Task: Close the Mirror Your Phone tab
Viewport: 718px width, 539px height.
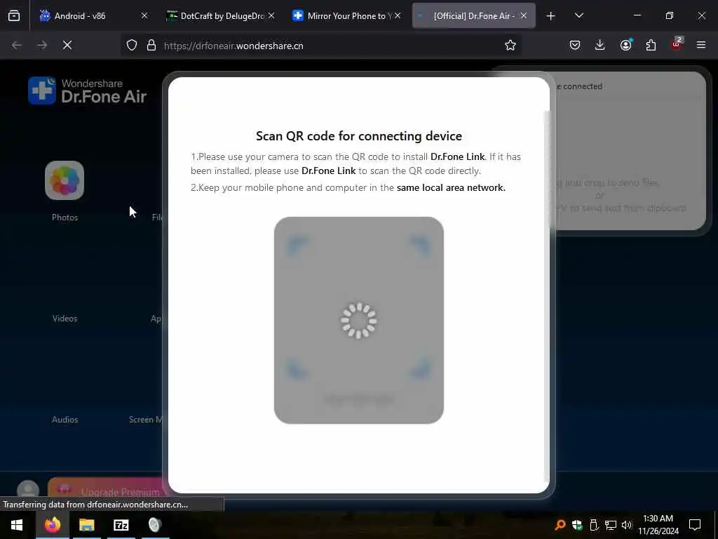Action: [398, 15]
